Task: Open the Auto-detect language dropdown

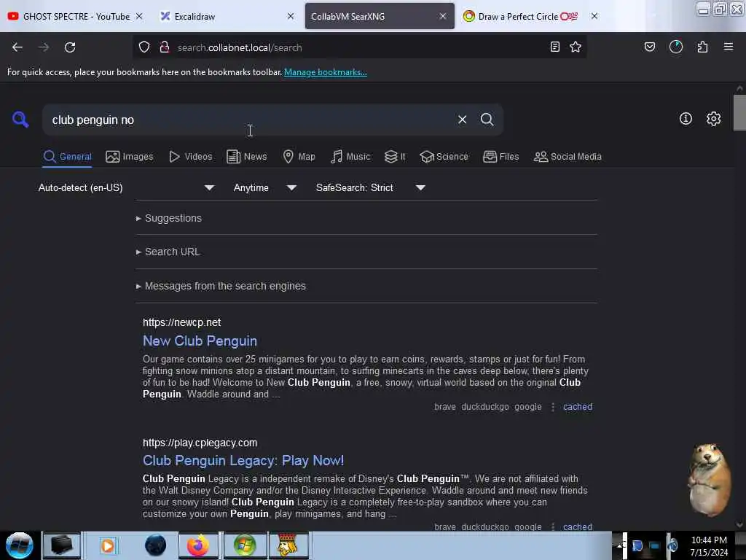Action: (x=126, y=187)
